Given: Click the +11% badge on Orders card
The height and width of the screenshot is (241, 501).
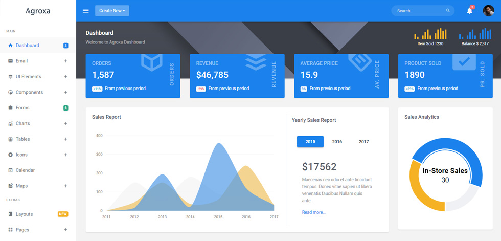Looking at the screenshot, I should point(97,89).
